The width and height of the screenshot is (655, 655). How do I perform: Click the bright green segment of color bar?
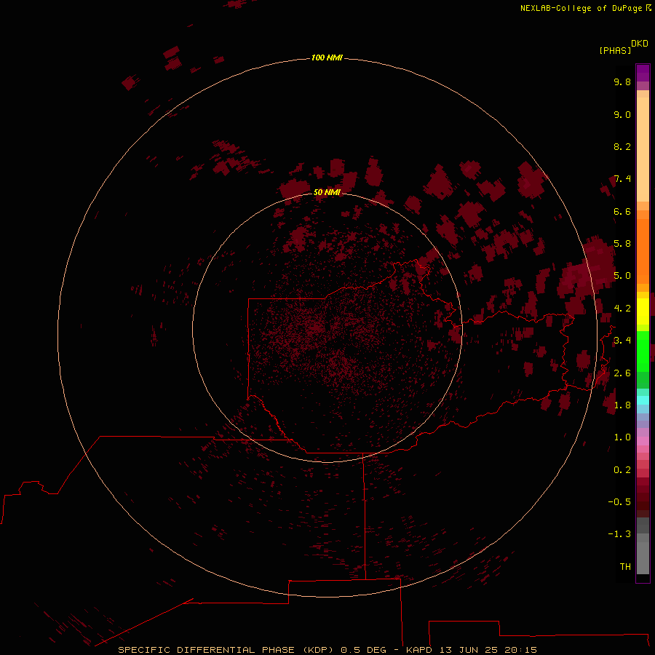[643, 351]
